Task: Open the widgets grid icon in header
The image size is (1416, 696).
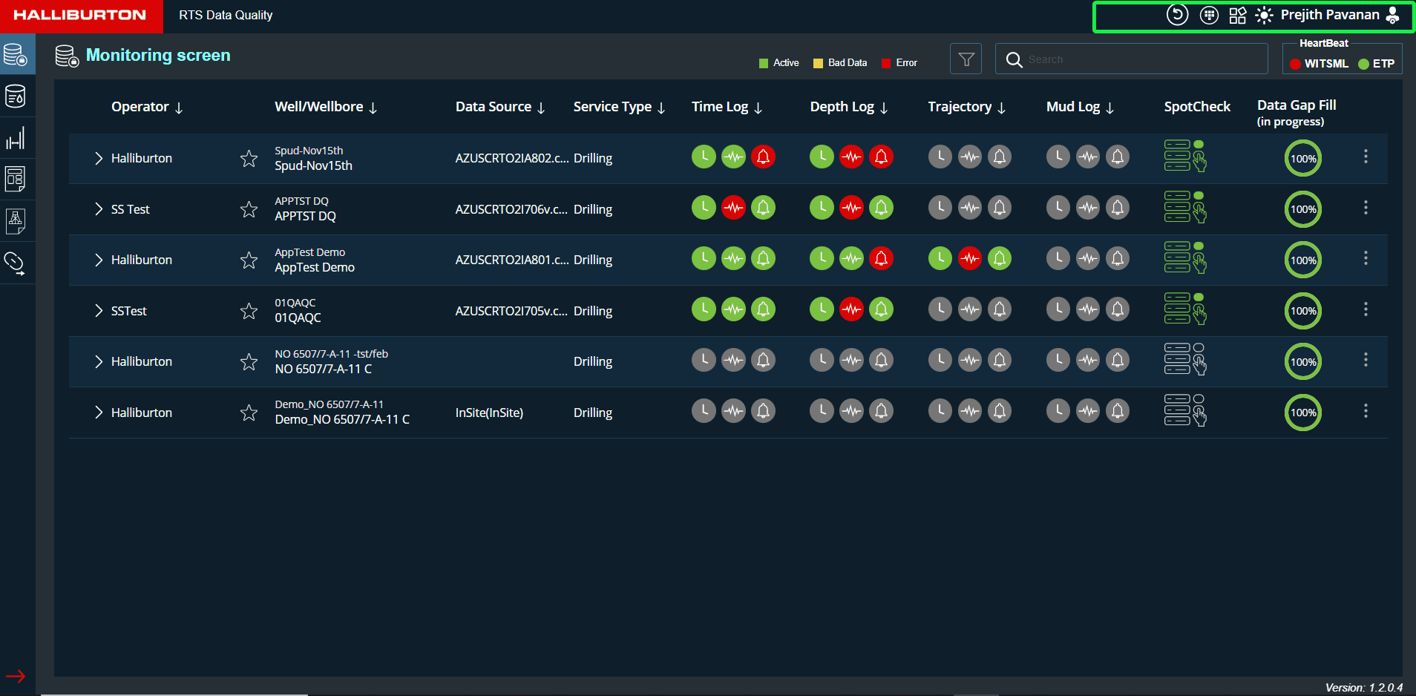Action: 1237,16
